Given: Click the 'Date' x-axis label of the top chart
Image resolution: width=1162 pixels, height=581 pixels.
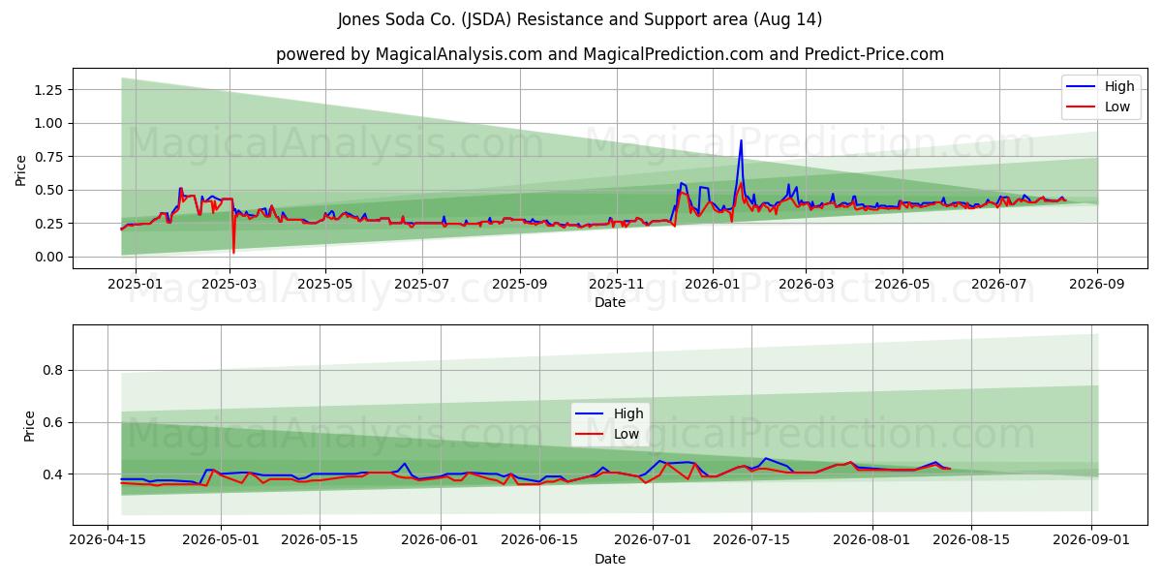Looking at the screenshot, I should [x=610, y=302].
